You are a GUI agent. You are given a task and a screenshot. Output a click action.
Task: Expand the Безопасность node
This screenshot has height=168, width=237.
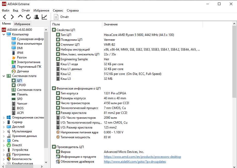[x=4, y=159]
